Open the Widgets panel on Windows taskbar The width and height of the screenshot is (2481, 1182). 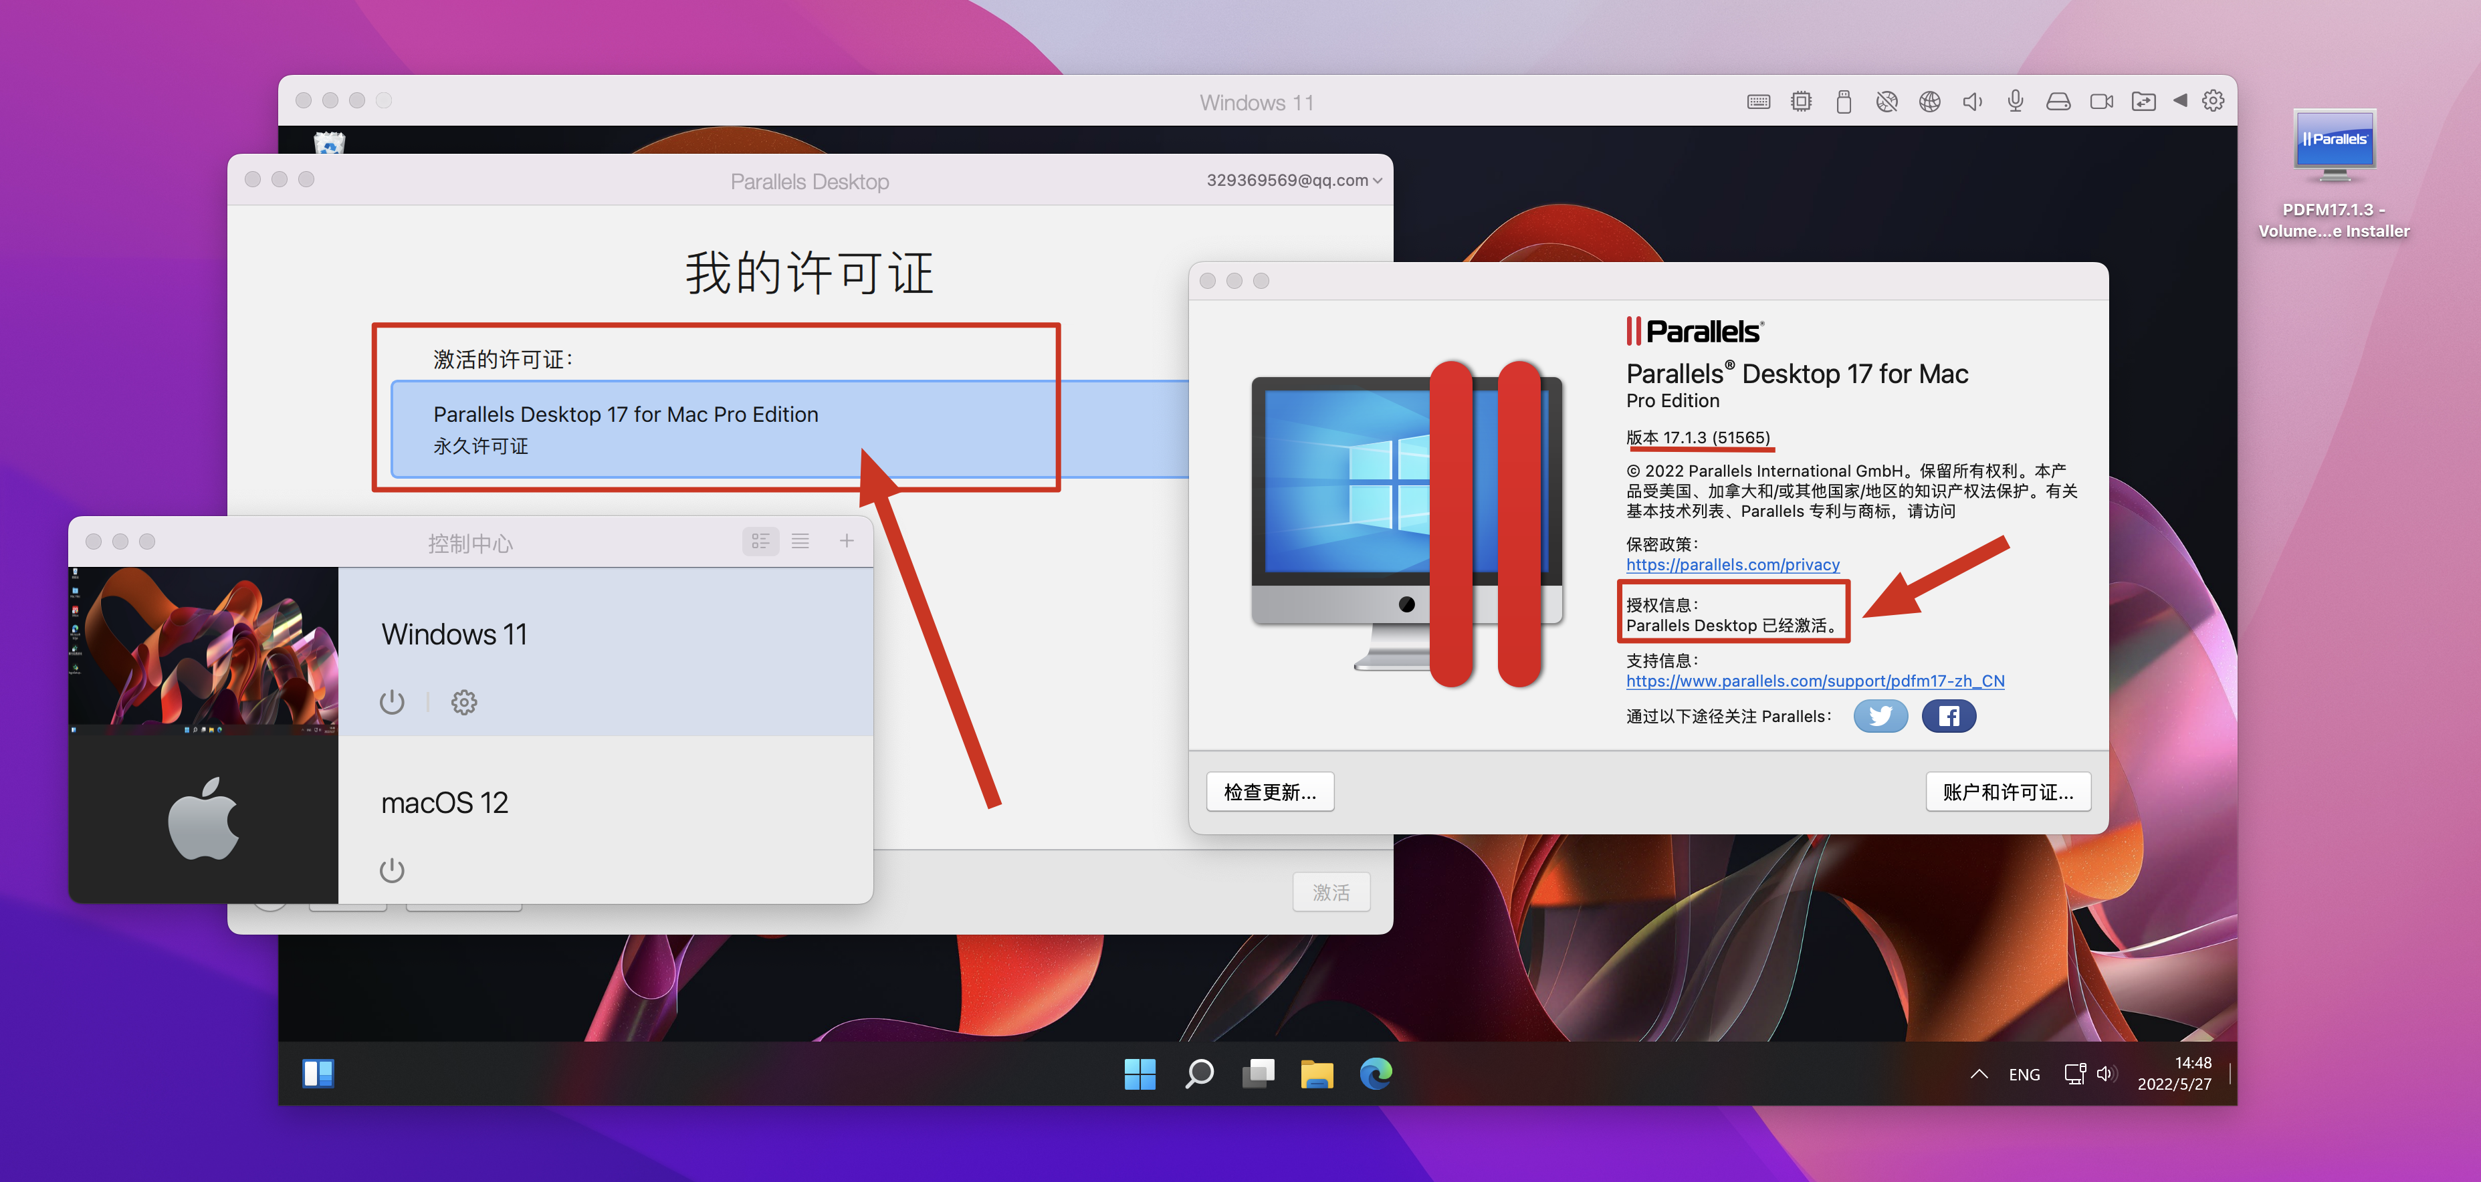click(x=318, y=1073)
